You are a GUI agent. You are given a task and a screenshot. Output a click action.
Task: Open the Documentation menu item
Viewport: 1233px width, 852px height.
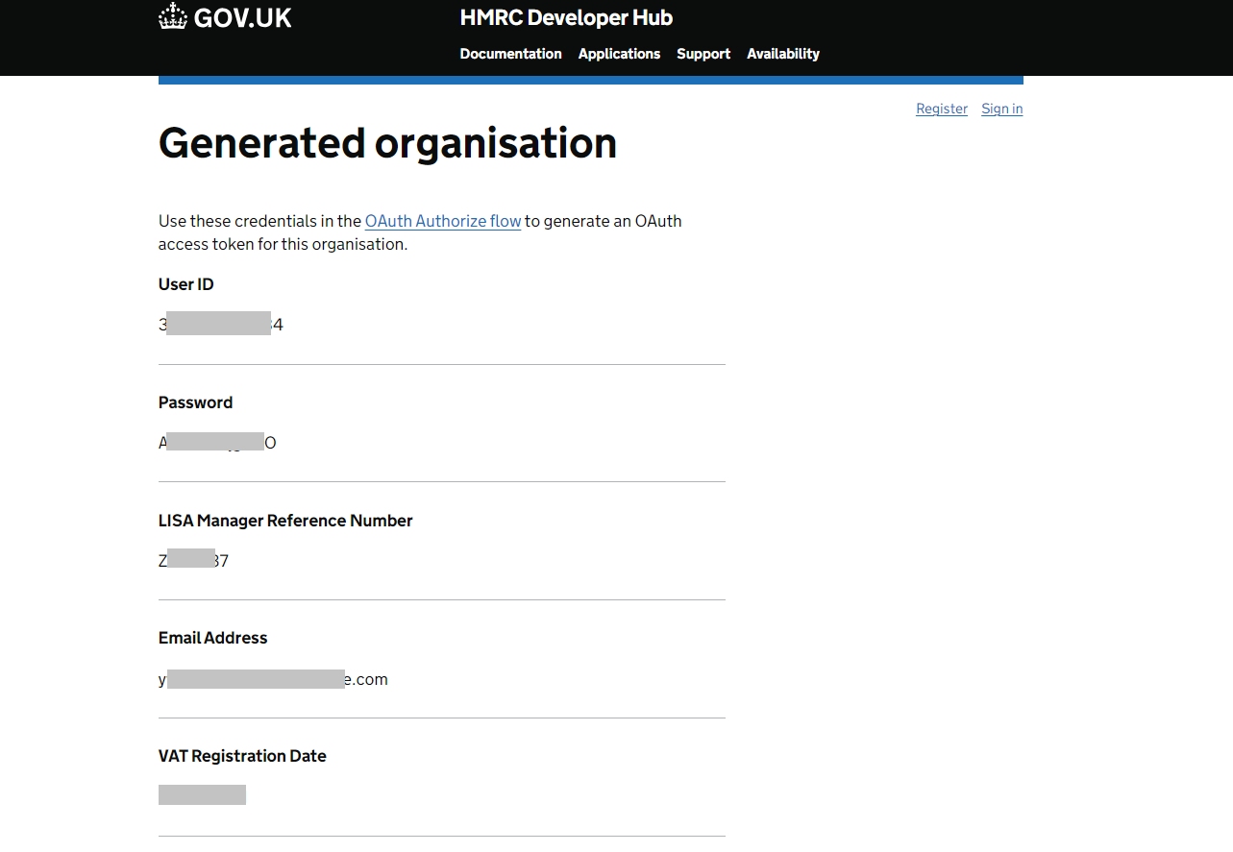click(x=510, y=54)
